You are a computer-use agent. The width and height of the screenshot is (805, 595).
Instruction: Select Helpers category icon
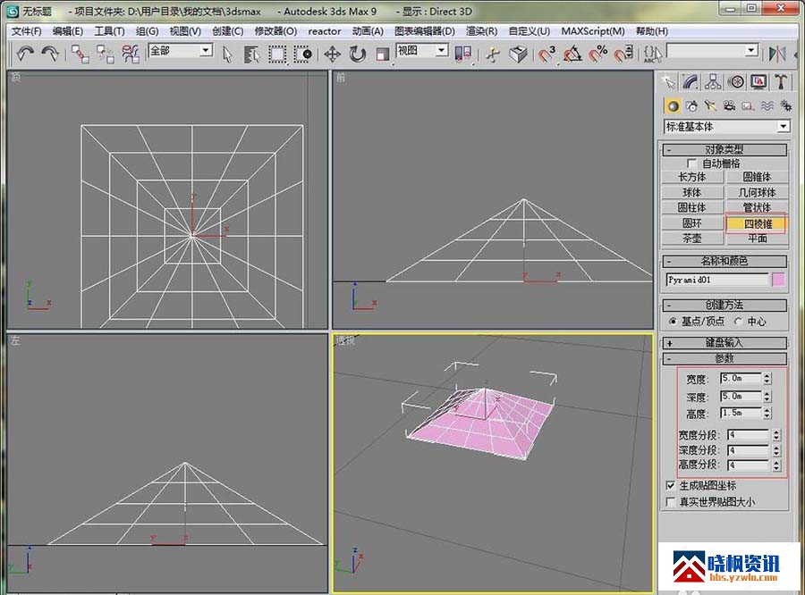pyautogui.click(x=748, y=106)
